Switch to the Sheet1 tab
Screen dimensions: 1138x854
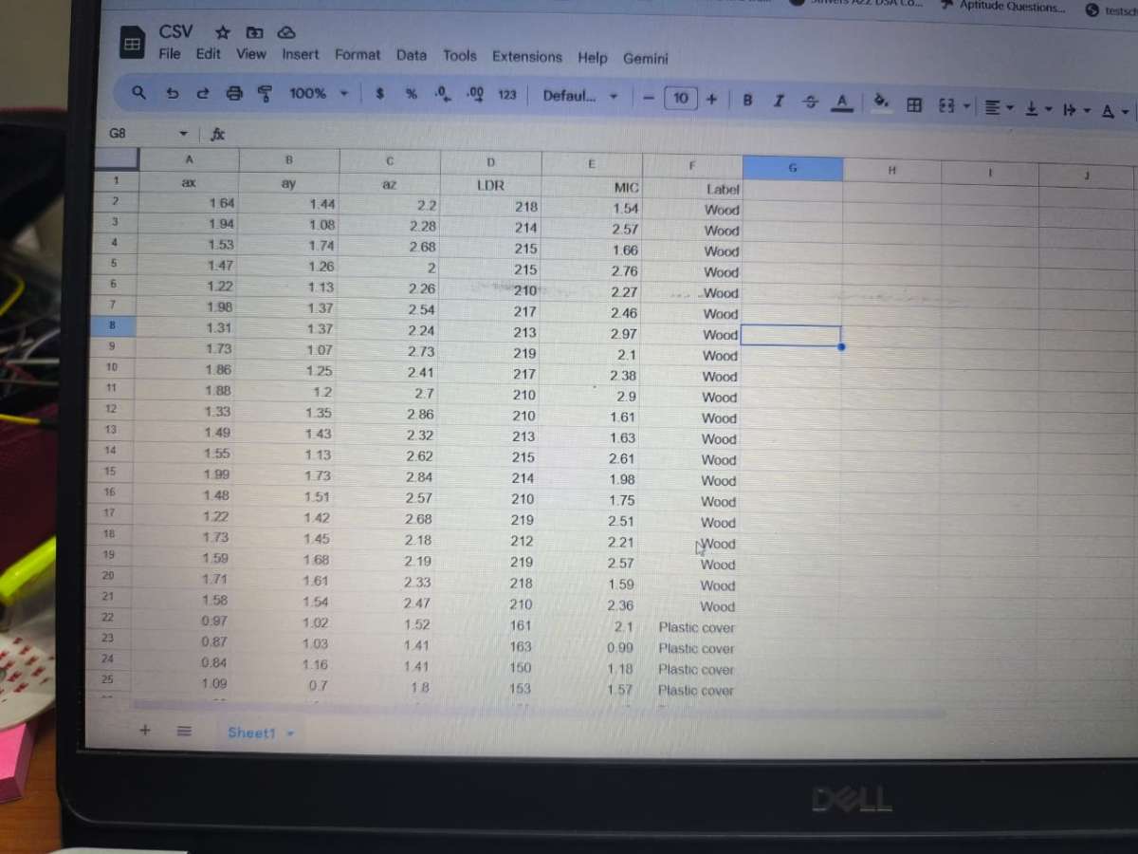pyautogui.click(x=251, y=733)
